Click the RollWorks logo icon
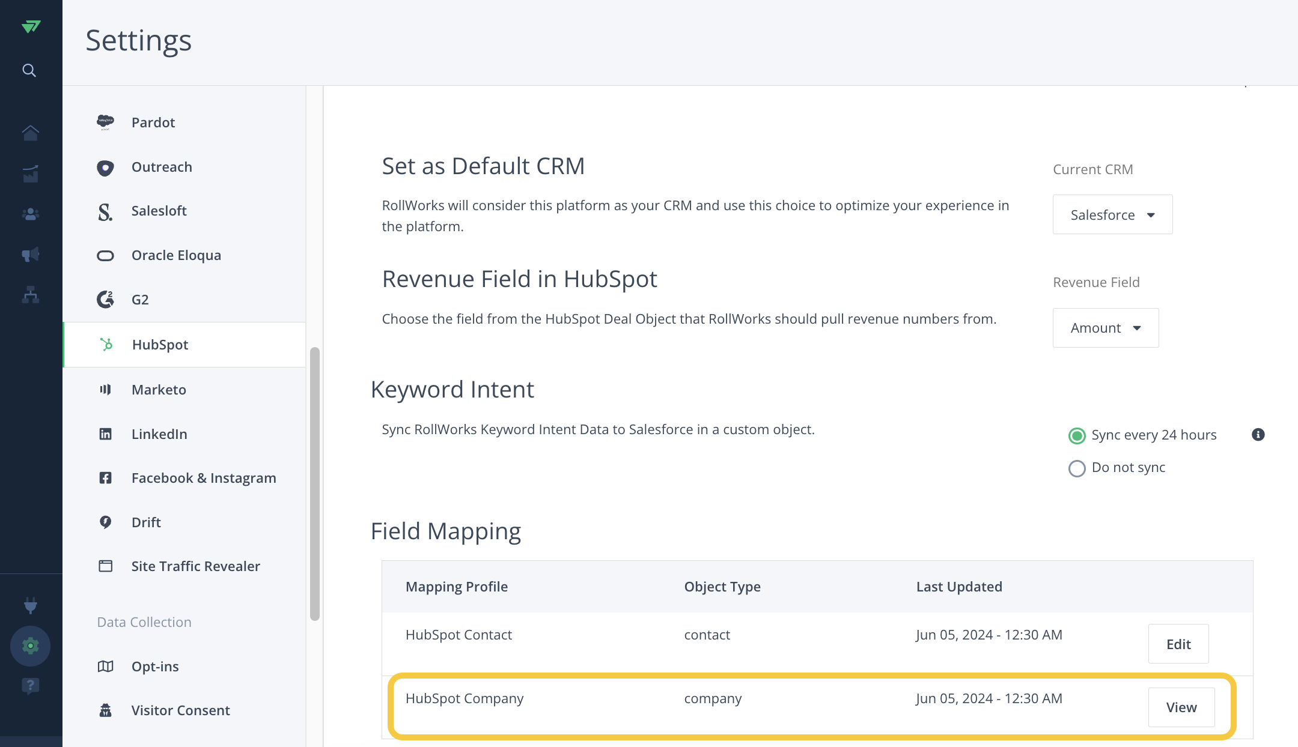Viewport: 1298px width, 747px height. (31, 26)
